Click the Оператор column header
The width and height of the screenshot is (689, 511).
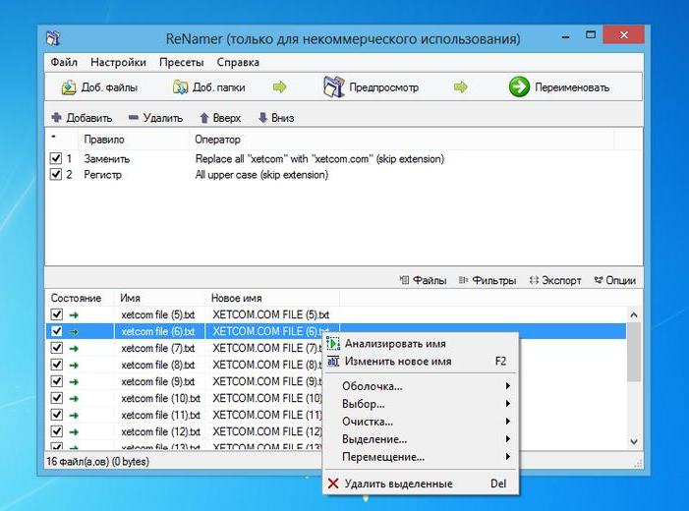pyautogui.click(x=402, y=140)
